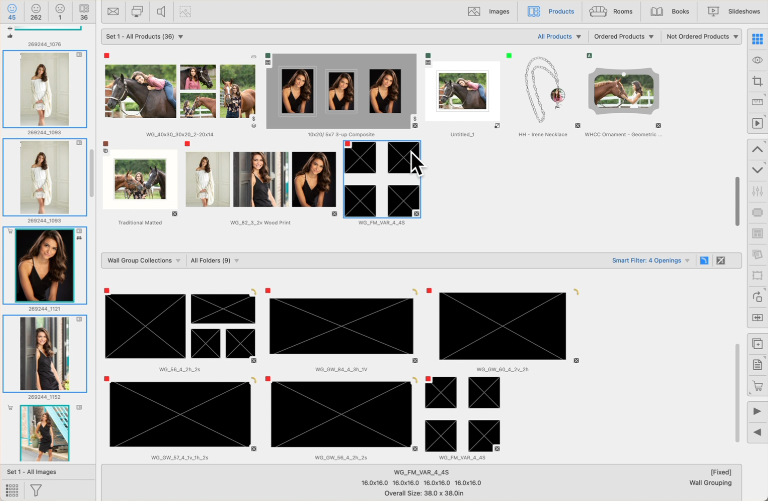This screenshot has height=501, width=768.
Task: Click the rotate icon in right toolbar
Action: [757, 297]
